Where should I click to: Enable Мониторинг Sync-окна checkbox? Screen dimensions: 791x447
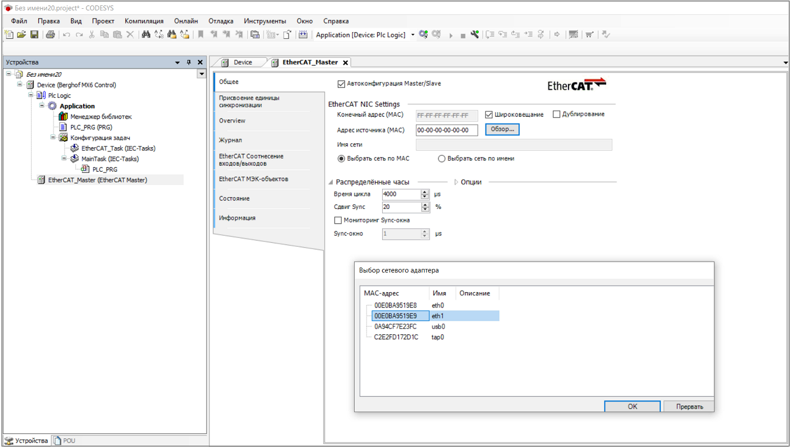[x=338, y=220]
